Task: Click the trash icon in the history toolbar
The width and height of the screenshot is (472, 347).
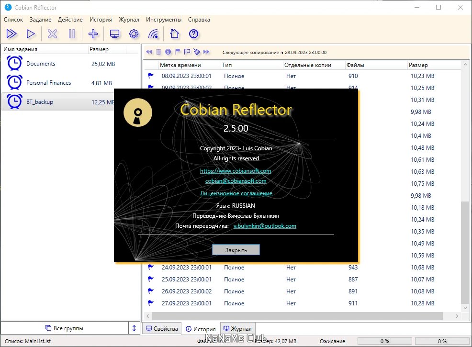Action: click(x=158, y=52)
